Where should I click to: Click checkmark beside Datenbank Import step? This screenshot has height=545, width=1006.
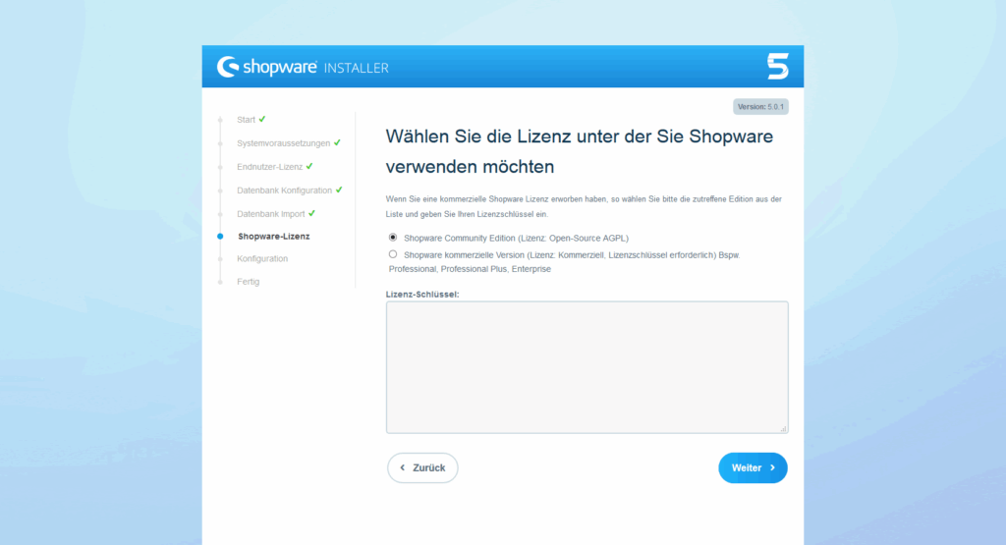(x=311, y=213)
